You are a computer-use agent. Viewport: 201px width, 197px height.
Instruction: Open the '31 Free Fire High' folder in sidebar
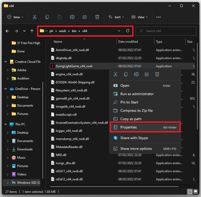26,43
